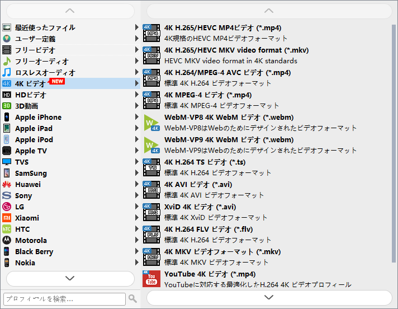
Task: Click the 4K H.264 TS format icon
Action: [151, 167]
